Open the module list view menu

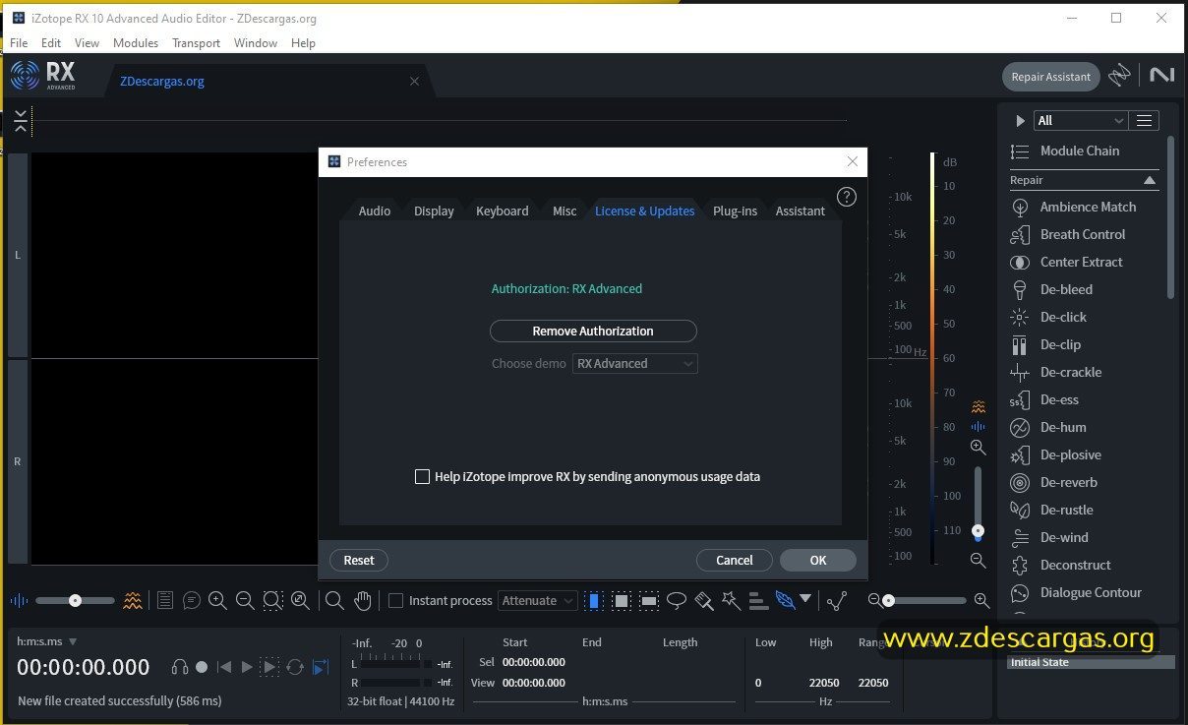click(x=1144, y=120)
